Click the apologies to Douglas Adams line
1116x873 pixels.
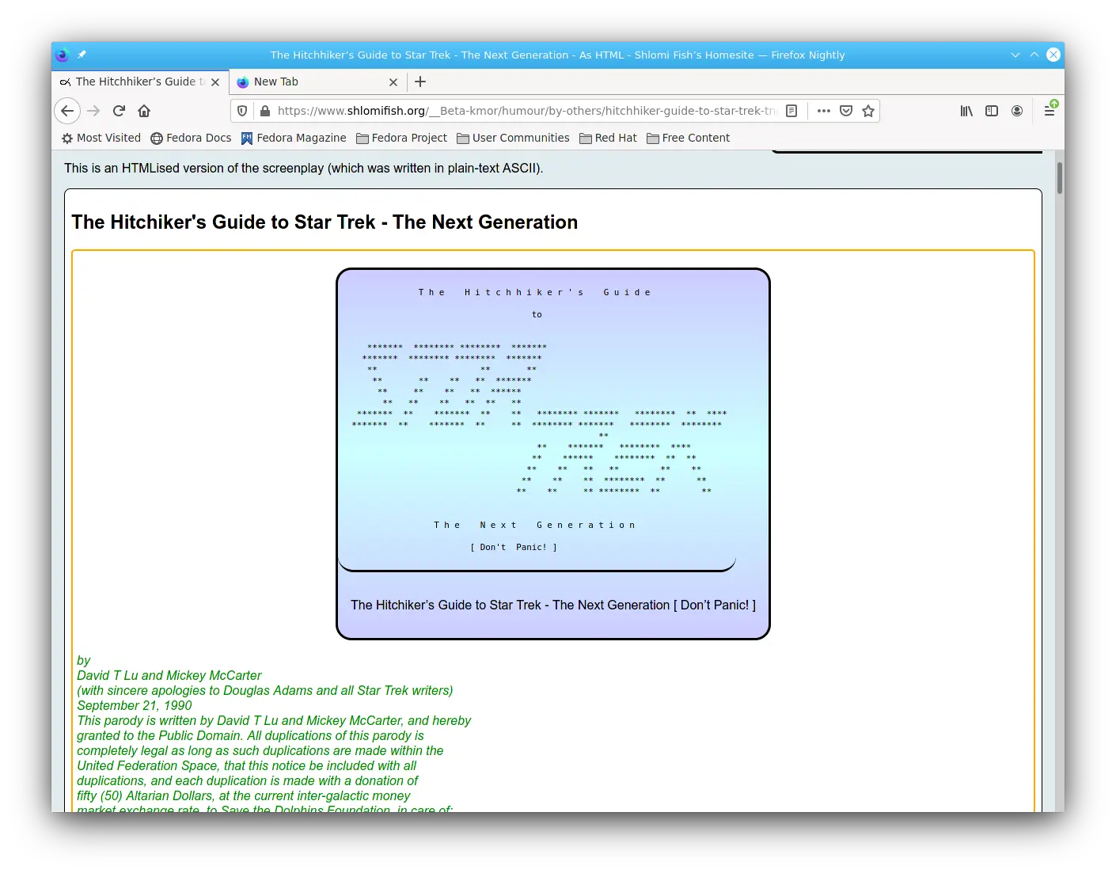tap(264, 690)
